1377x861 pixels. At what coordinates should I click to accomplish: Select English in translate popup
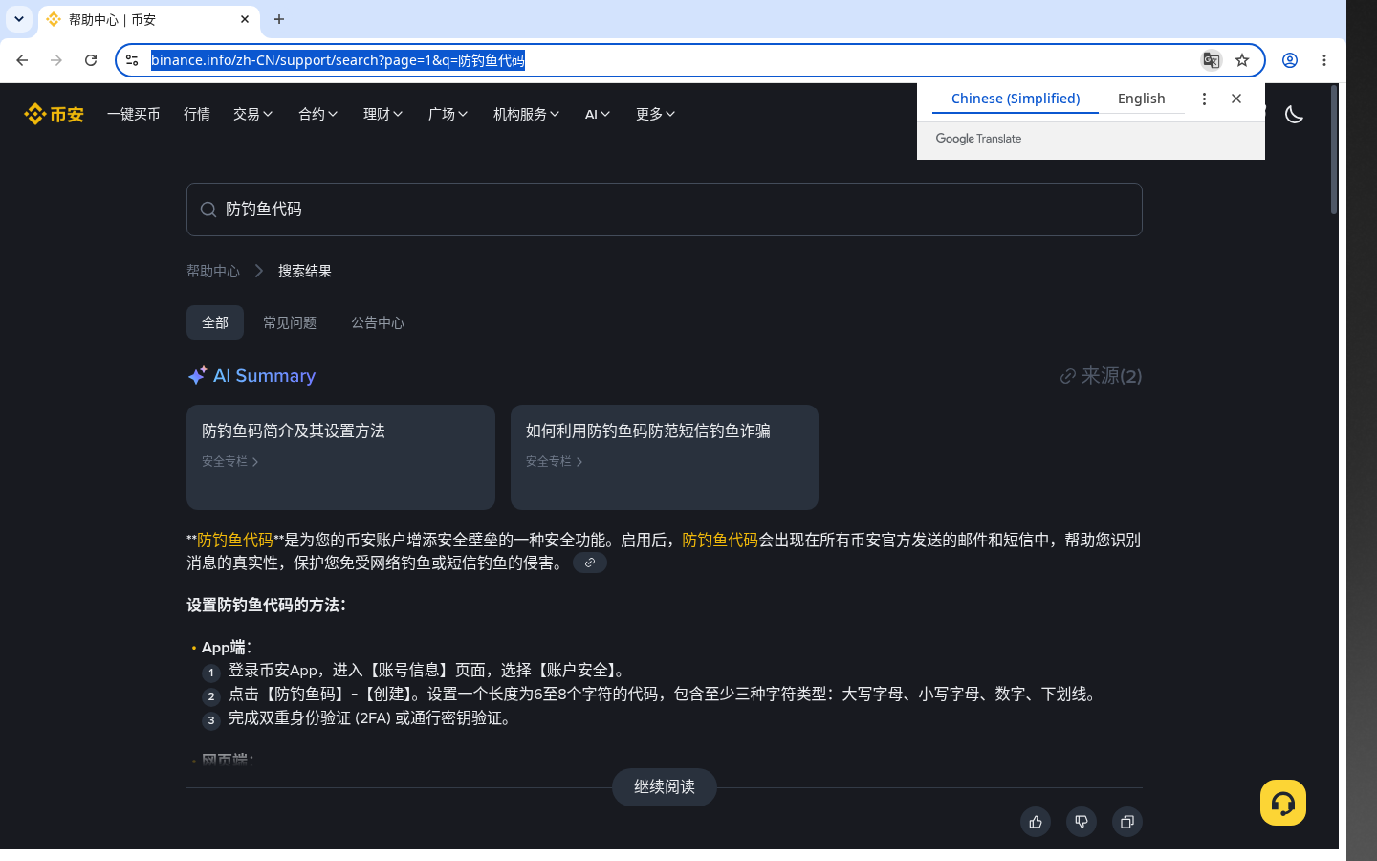point(1142,99)
